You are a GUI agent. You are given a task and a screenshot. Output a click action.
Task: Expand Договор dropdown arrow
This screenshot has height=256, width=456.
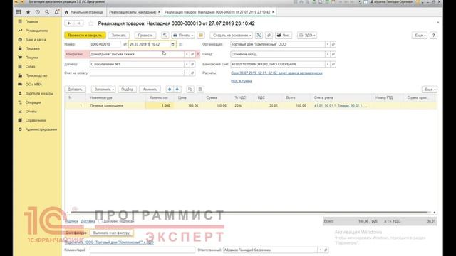(x=187, y=64)
